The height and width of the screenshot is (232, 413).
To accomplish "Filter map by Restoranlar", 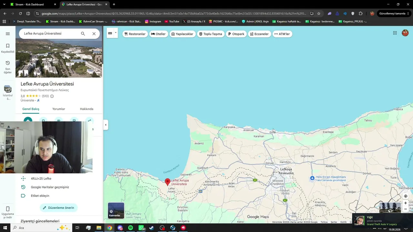I will (135, 34).
